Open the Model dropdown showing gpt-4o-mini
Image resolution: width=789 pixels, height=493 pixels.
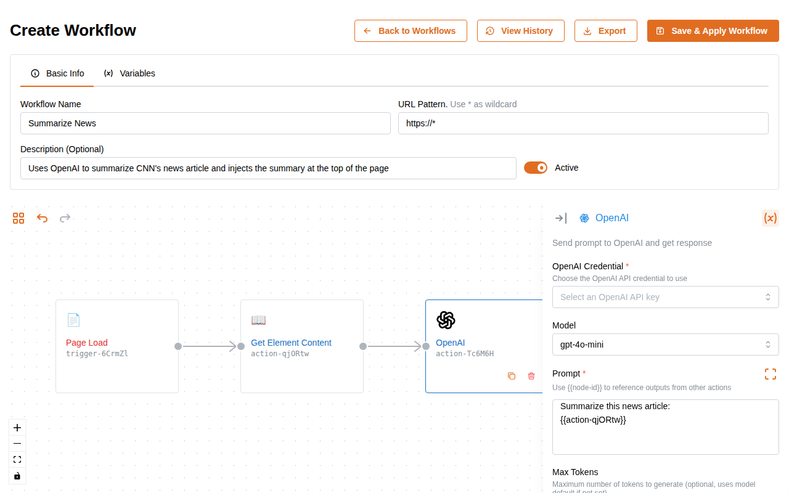(x=665, y=344)
